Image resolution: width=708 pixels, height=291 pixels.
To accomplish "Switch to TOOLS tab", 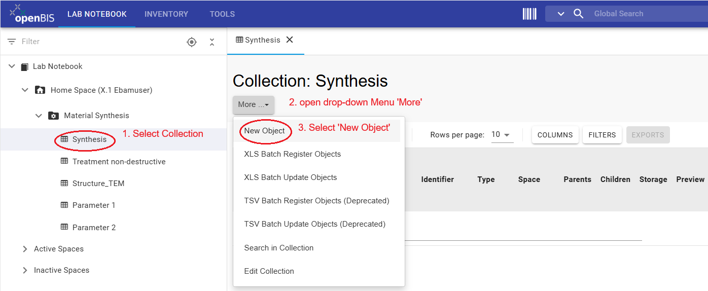I will [x=222, y=14].
